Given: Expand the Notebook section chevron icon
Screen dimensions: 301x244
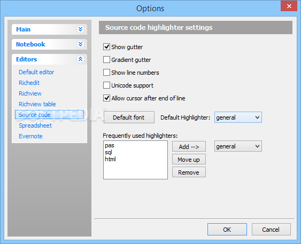Looking at the screenshot, I should pos(80,44).
